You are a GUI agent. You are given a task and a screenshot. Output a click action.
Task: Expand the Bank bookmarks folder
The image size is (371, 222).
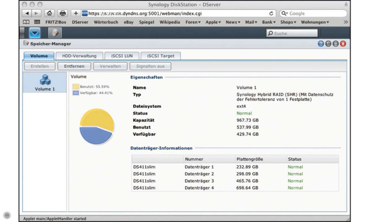[269, 22]
